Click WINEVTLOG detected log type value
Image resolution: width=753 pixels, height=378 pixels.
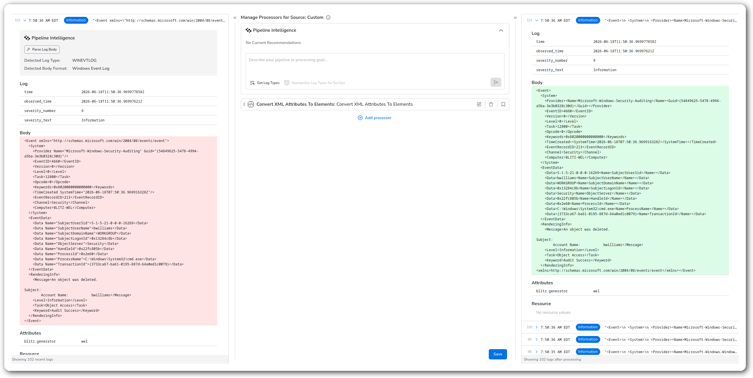coord(84,61)
